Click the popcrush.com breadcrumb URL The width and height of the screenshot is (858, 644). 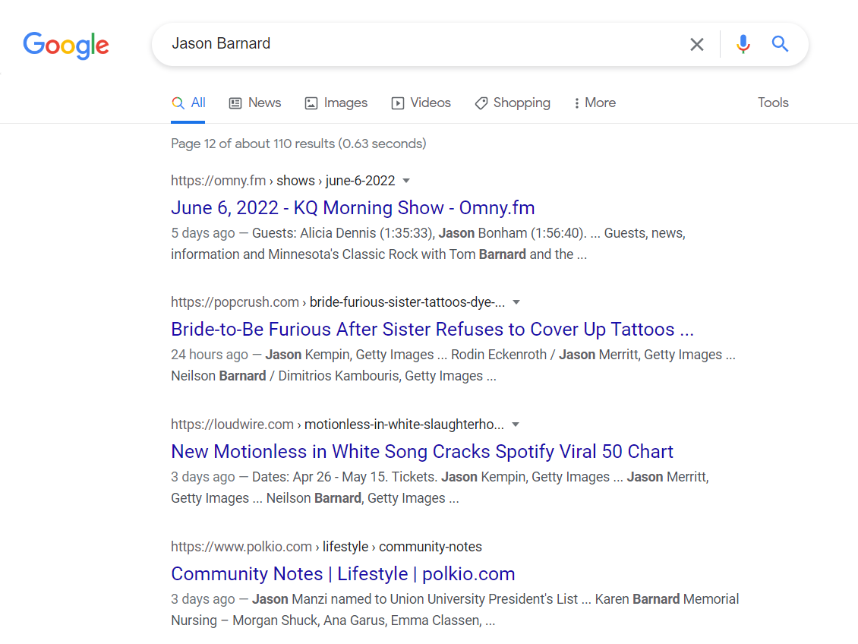(338, 302)
